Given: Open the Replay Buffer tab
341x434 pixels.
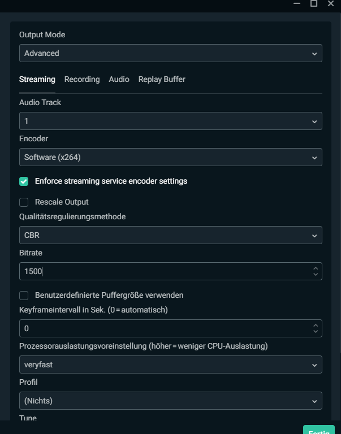Looking at the screenshot, I should click(x=162, y=80).
